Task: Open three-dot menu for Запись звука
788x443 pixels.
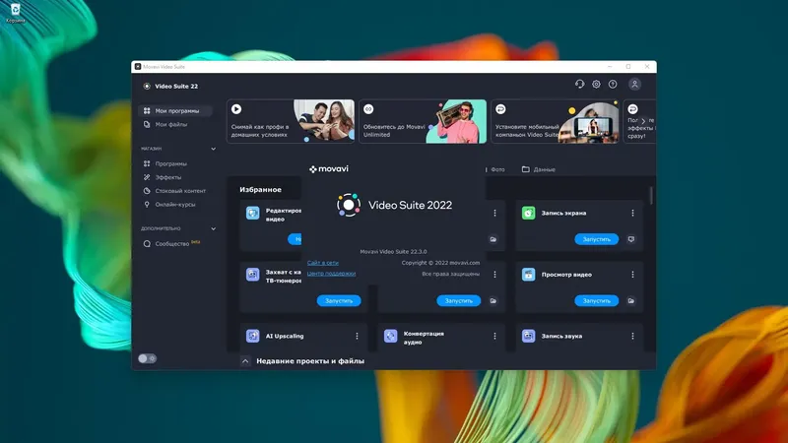Action: pyautogui.click(x=632, y=336)
